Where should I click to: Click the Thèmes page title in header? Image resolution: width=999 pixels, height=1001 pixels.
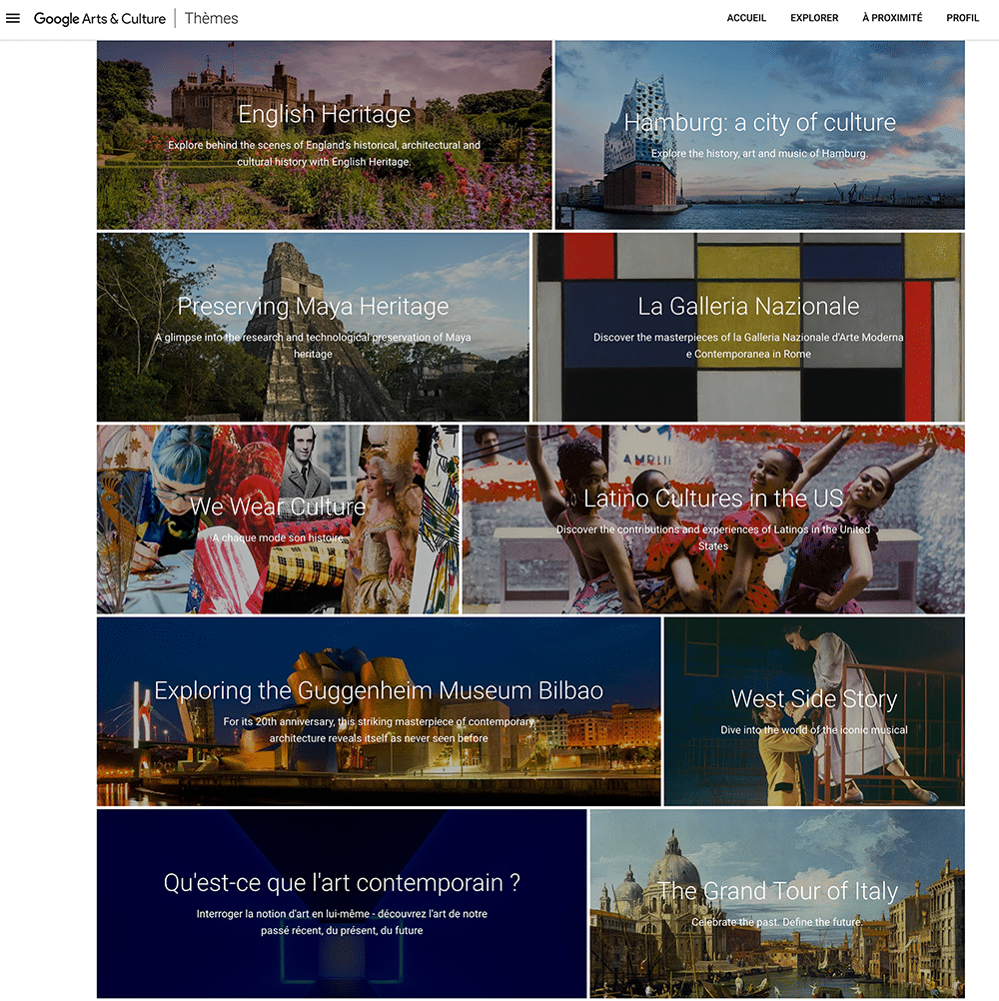coord(212,18)
